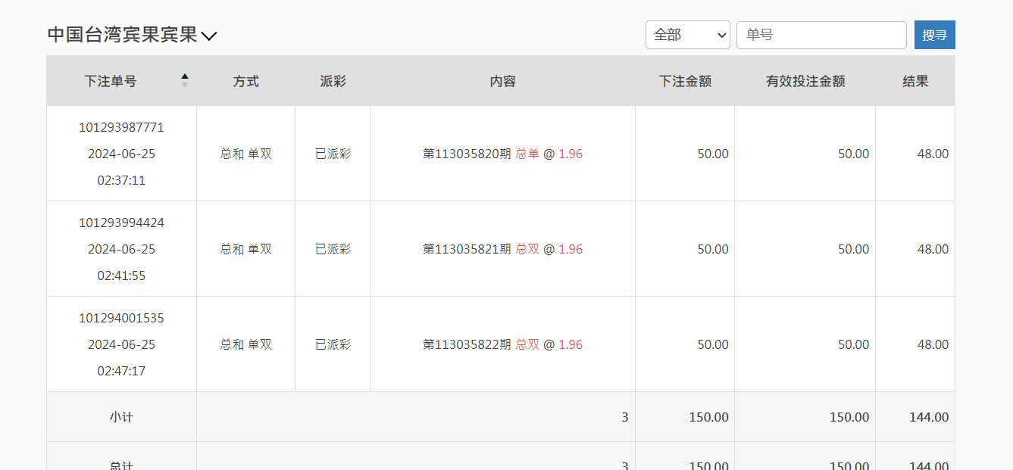Expand the 中国台湾宾果宾果 game chevron
1013x470 pixels.
tap(209, 36)
